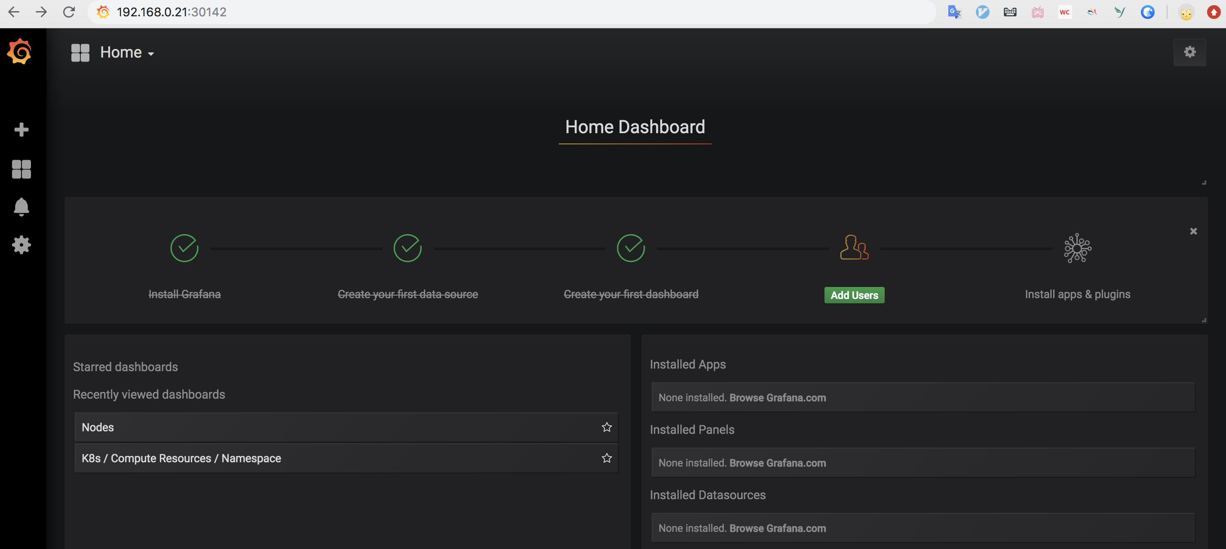Dismiss the getting started panel
This screenshot has height=549, width=1226.
click(1194, 231)
